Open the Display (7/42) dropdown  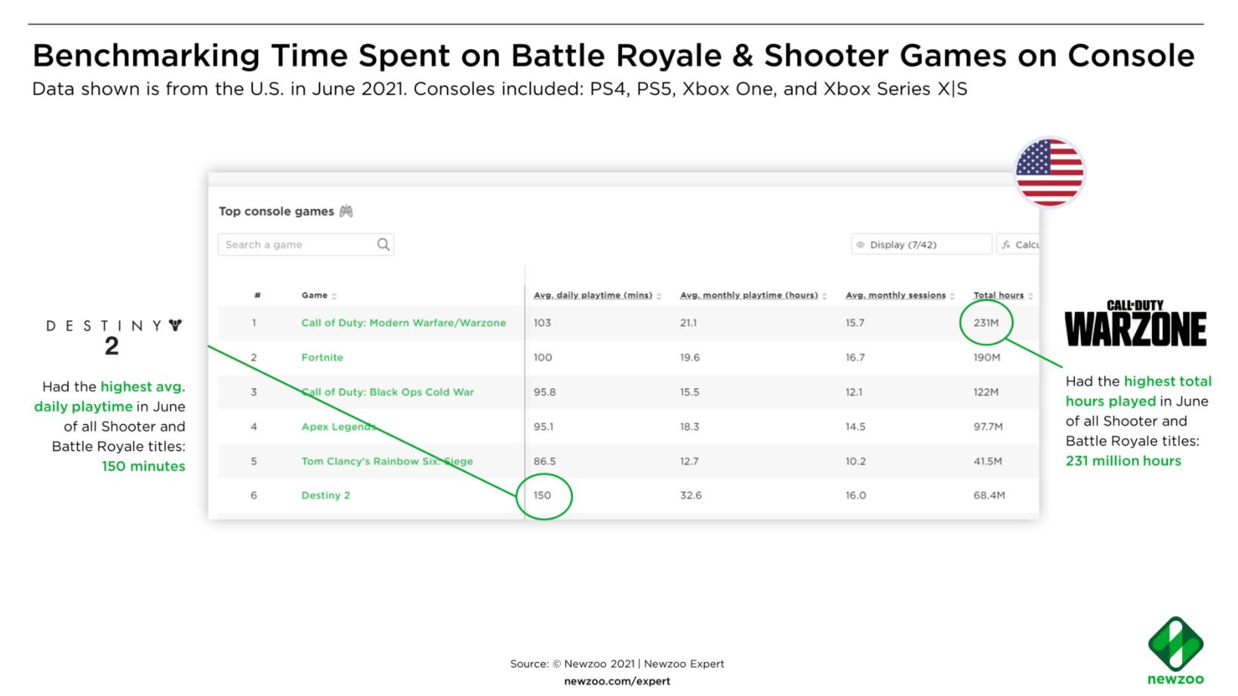[x=921, y=244]
